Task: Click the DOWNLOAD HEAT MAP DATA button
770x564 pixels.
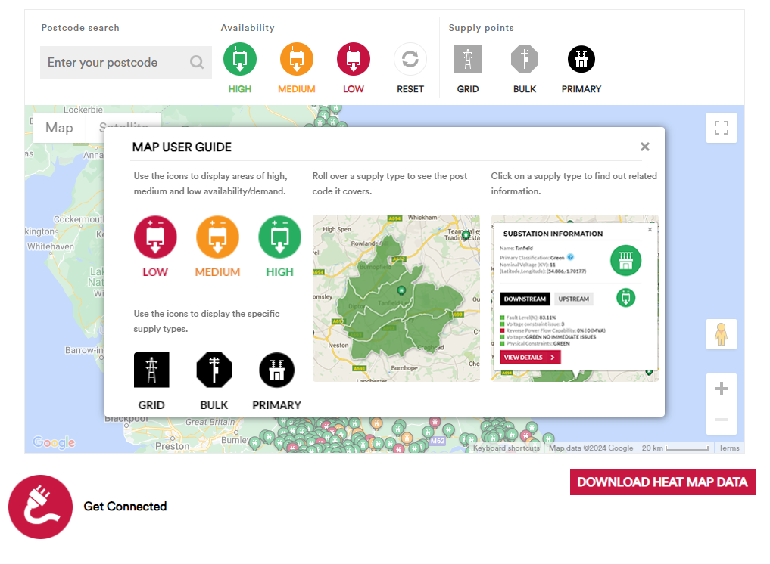Action: [x=662, y=482]
